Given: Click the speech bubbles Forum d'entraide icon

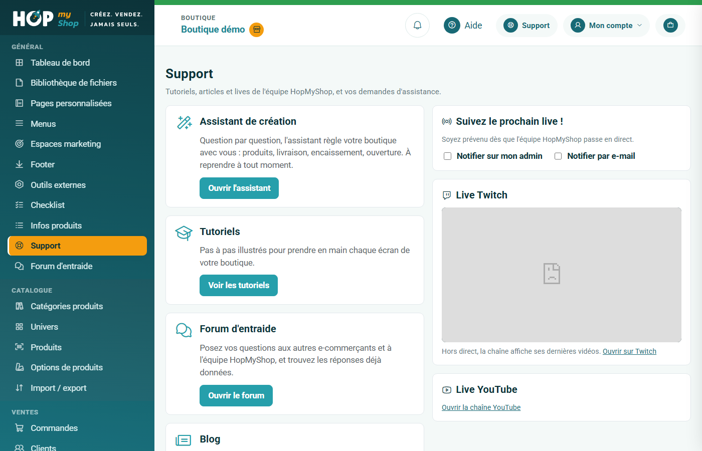Looking at the screenshot, I should [x=184, y=330].
